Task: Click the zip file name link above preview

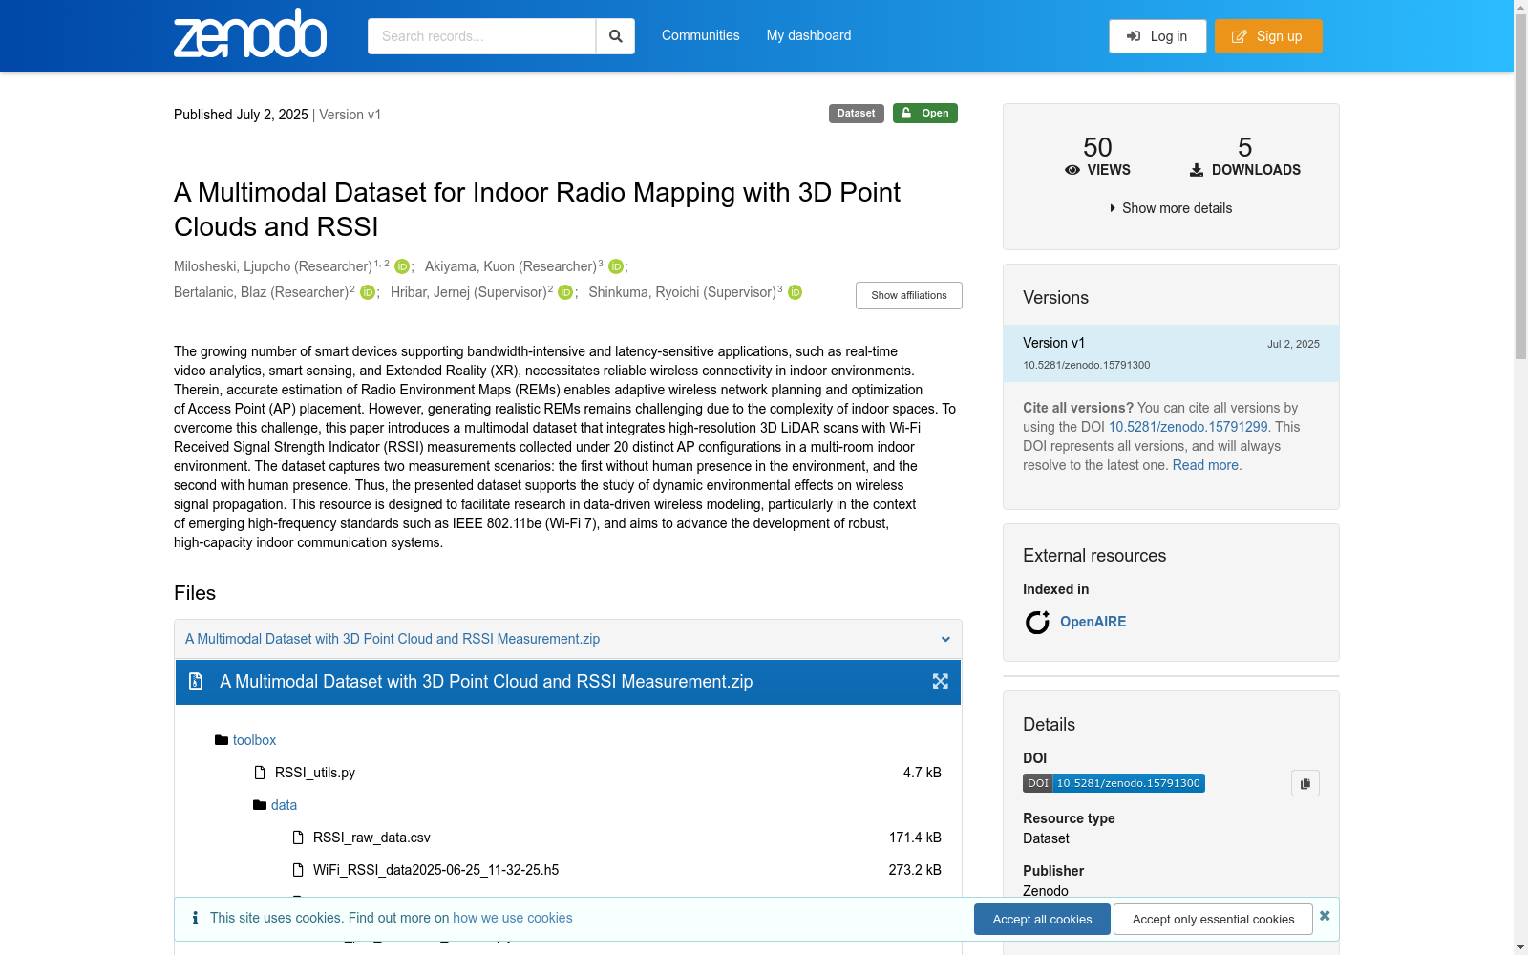Action: (393, 639)
